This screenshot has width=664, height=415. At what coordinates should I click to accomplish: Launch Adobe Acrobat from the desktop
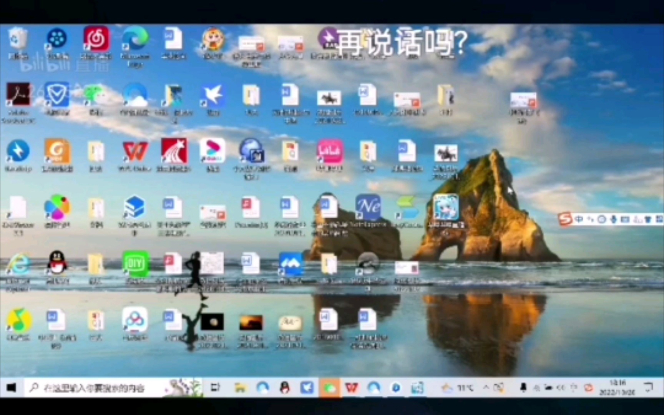(x=18, y=95)
